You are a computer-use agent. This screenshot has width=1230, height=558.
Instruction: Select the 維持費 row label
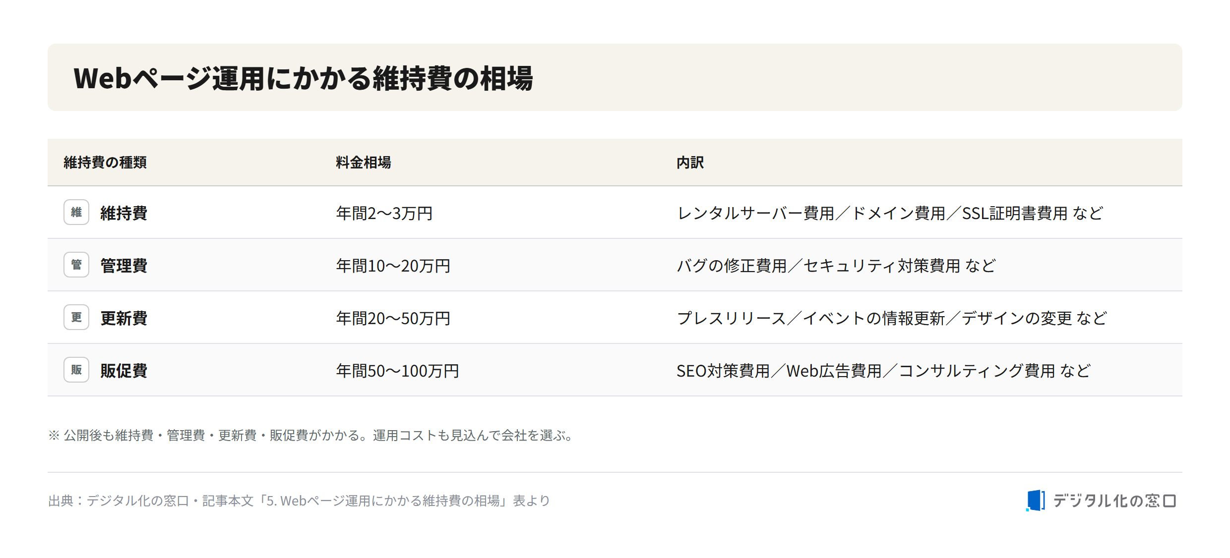tap(124, 213)
